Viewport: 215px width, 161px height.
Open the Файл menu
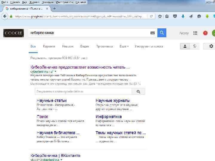coord(4,2)
